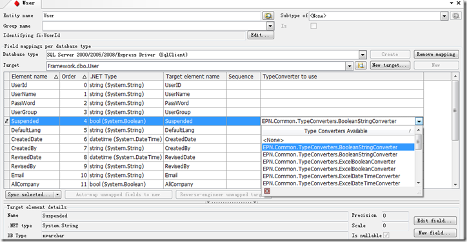The height and width of the screenshot is (242, 467).
Task: Click bool (System.Boolean) cell in AllCompany row
Action: point(126,184)
